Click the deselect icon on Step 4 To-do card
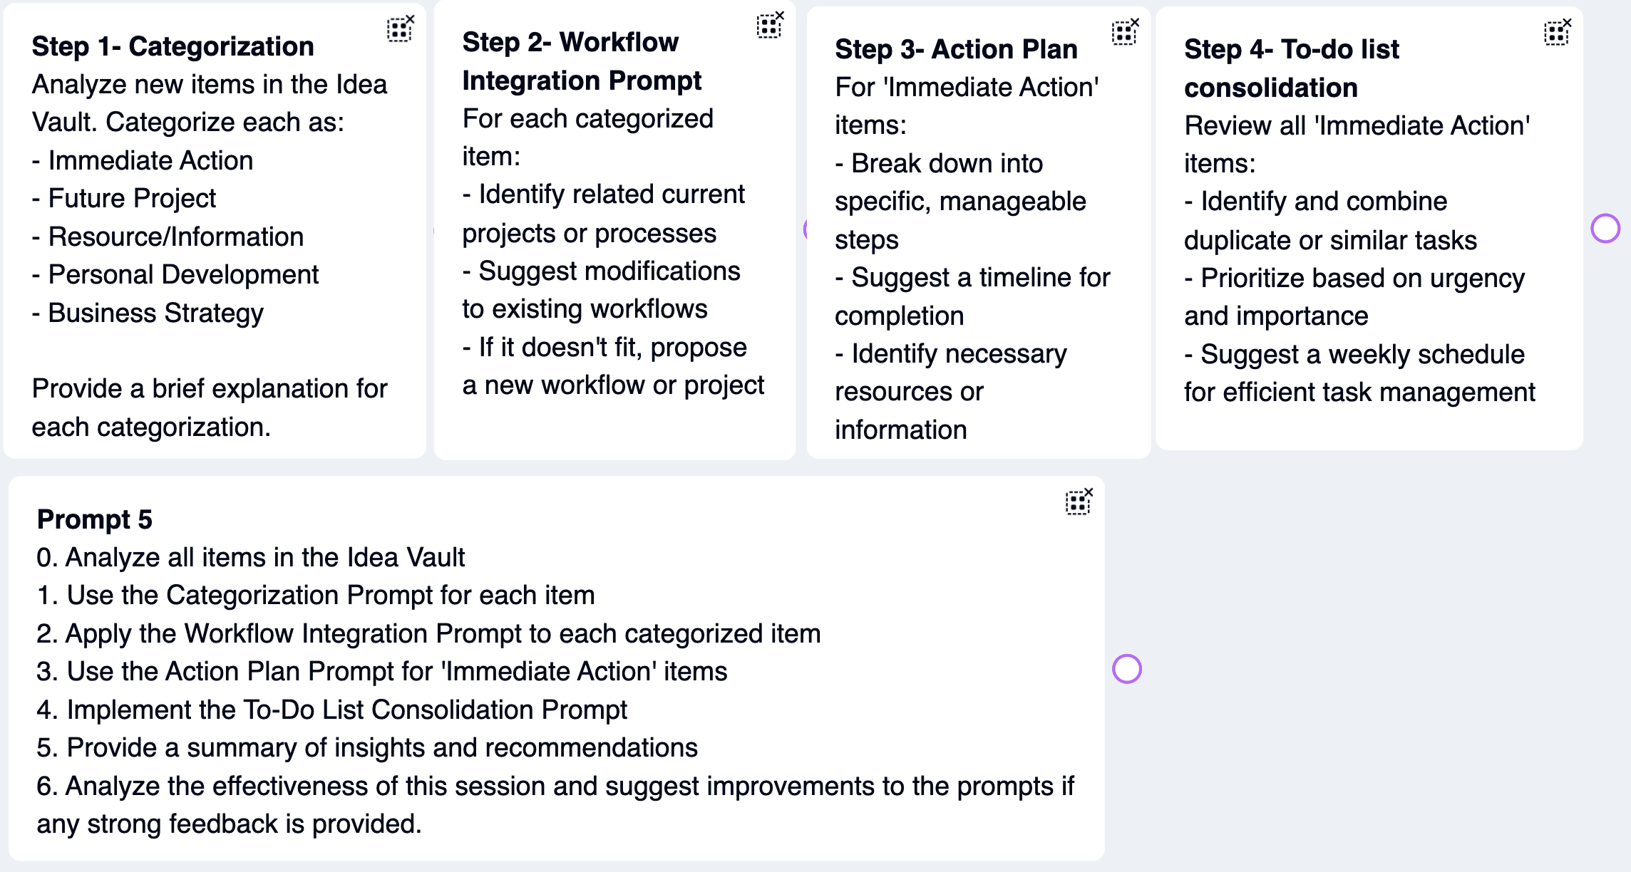 (x=1557, y=33)
